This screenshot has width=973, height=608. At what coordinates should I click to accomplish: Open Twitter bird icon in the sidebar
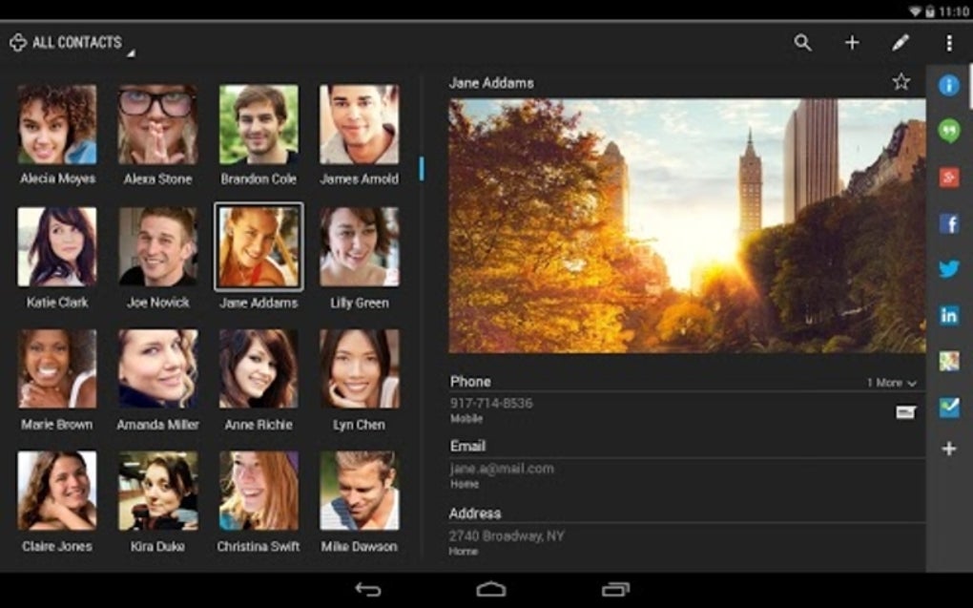point(949,269)
